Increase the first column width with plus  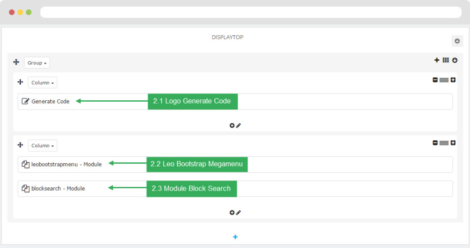point(453,80)
